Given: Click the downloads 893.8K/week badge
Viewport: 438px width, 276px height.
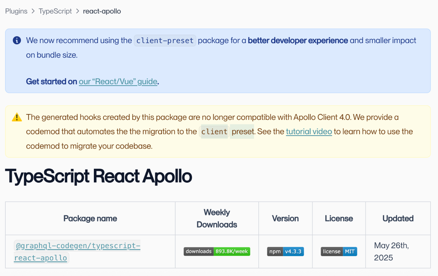Looking at the screenshot, I should point(217,251).
